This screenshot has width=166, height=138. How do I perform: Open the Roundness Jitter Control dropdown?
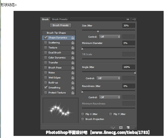(x=110, y=97)
